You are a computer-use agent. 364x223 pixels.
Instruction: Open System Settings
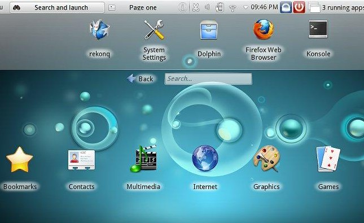click(x=154, y=30)
